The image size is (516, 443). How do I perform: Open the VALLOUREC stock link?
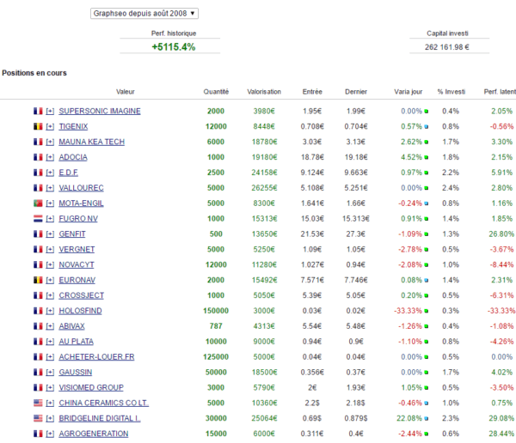pos(81,188)
